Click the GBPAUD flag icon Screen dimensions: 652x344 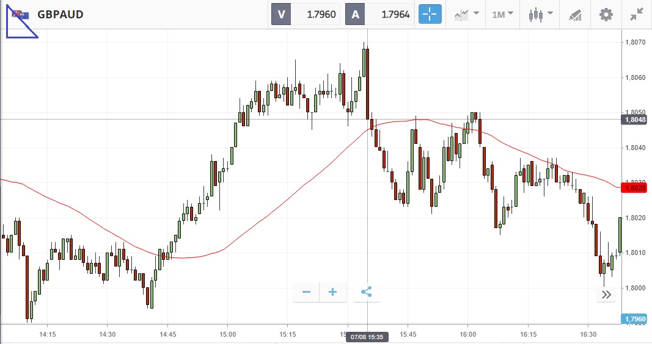click(x=19, y=15)
